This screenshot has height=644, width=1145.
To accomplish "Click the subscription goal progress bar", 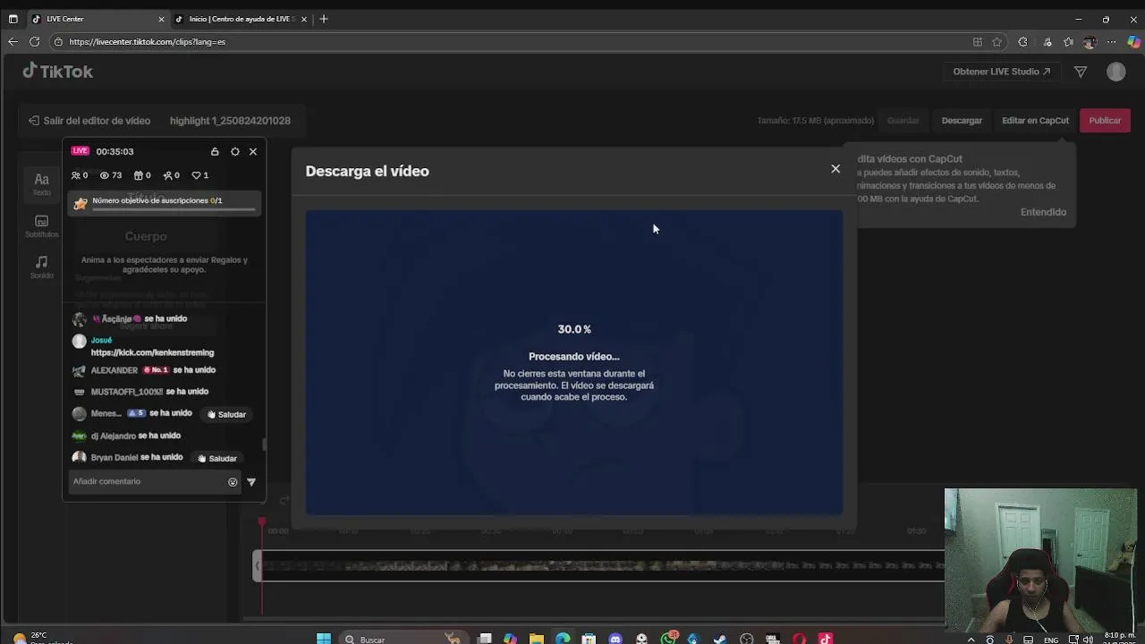I will point(175,210).
